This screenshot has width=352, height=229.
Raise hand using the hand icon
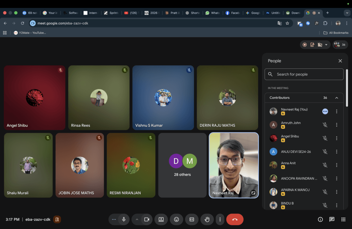tap(207, 219)
